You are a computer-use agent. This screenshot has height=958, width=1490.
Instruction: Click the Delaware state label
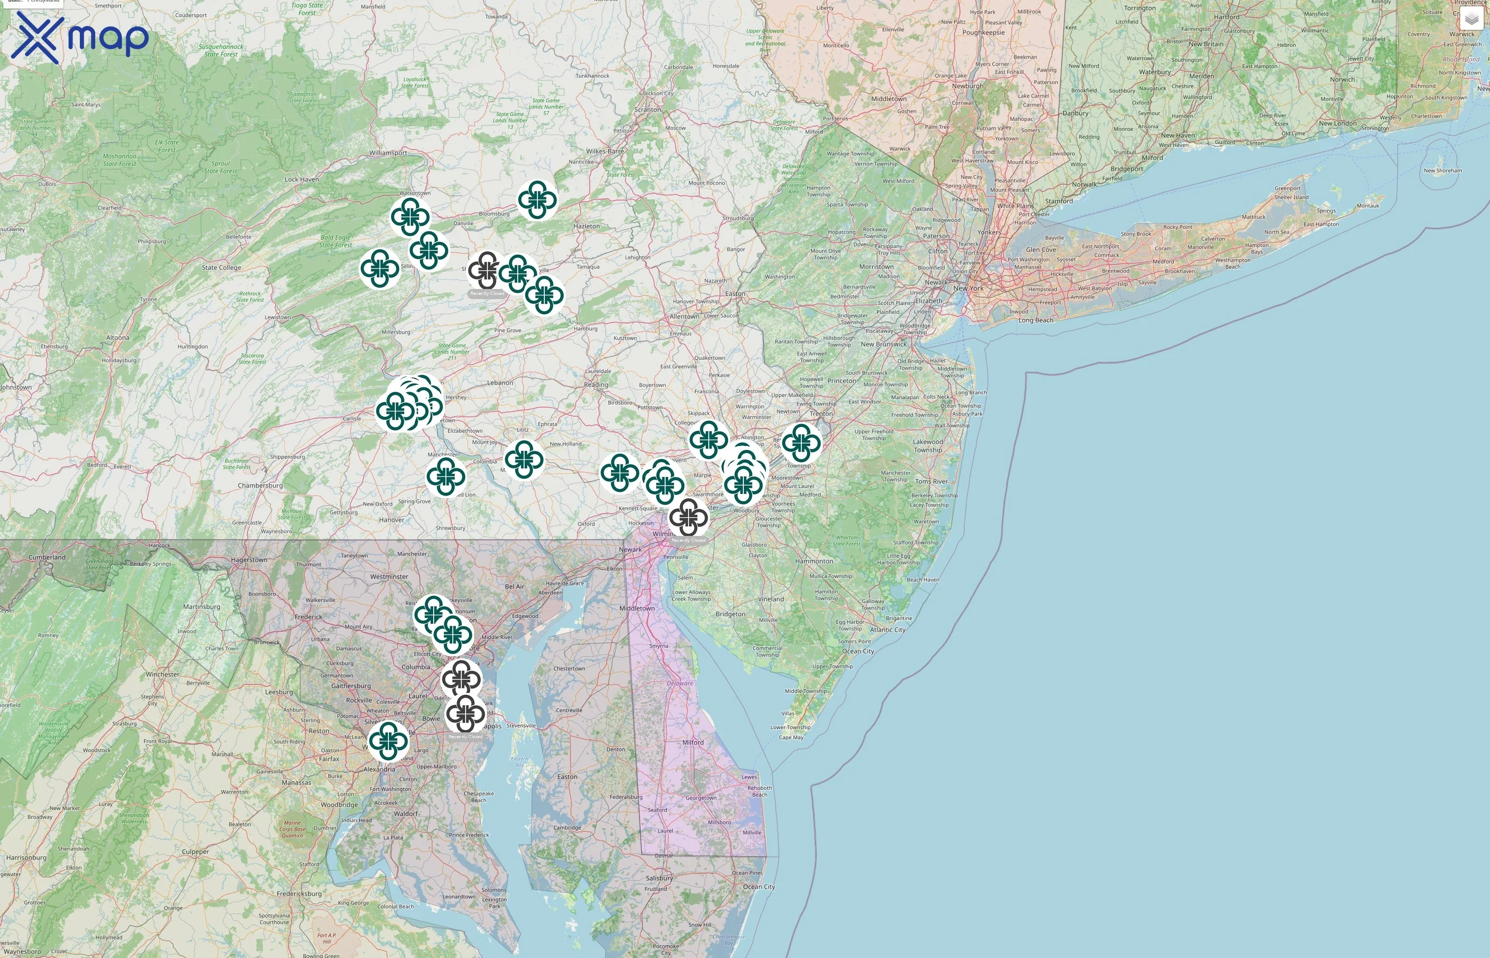click(x=680, y=683)
